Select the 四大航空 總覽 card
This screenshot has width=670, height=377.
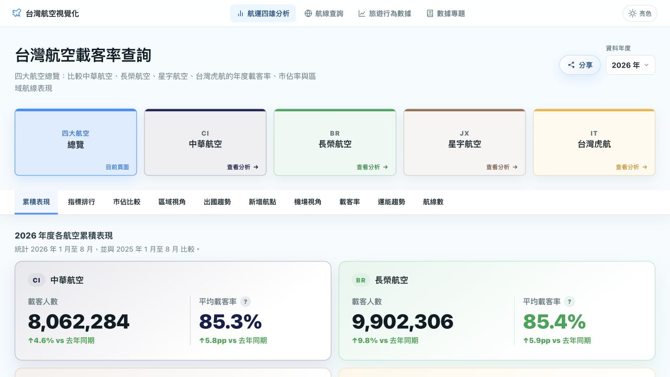coord(76,142)
